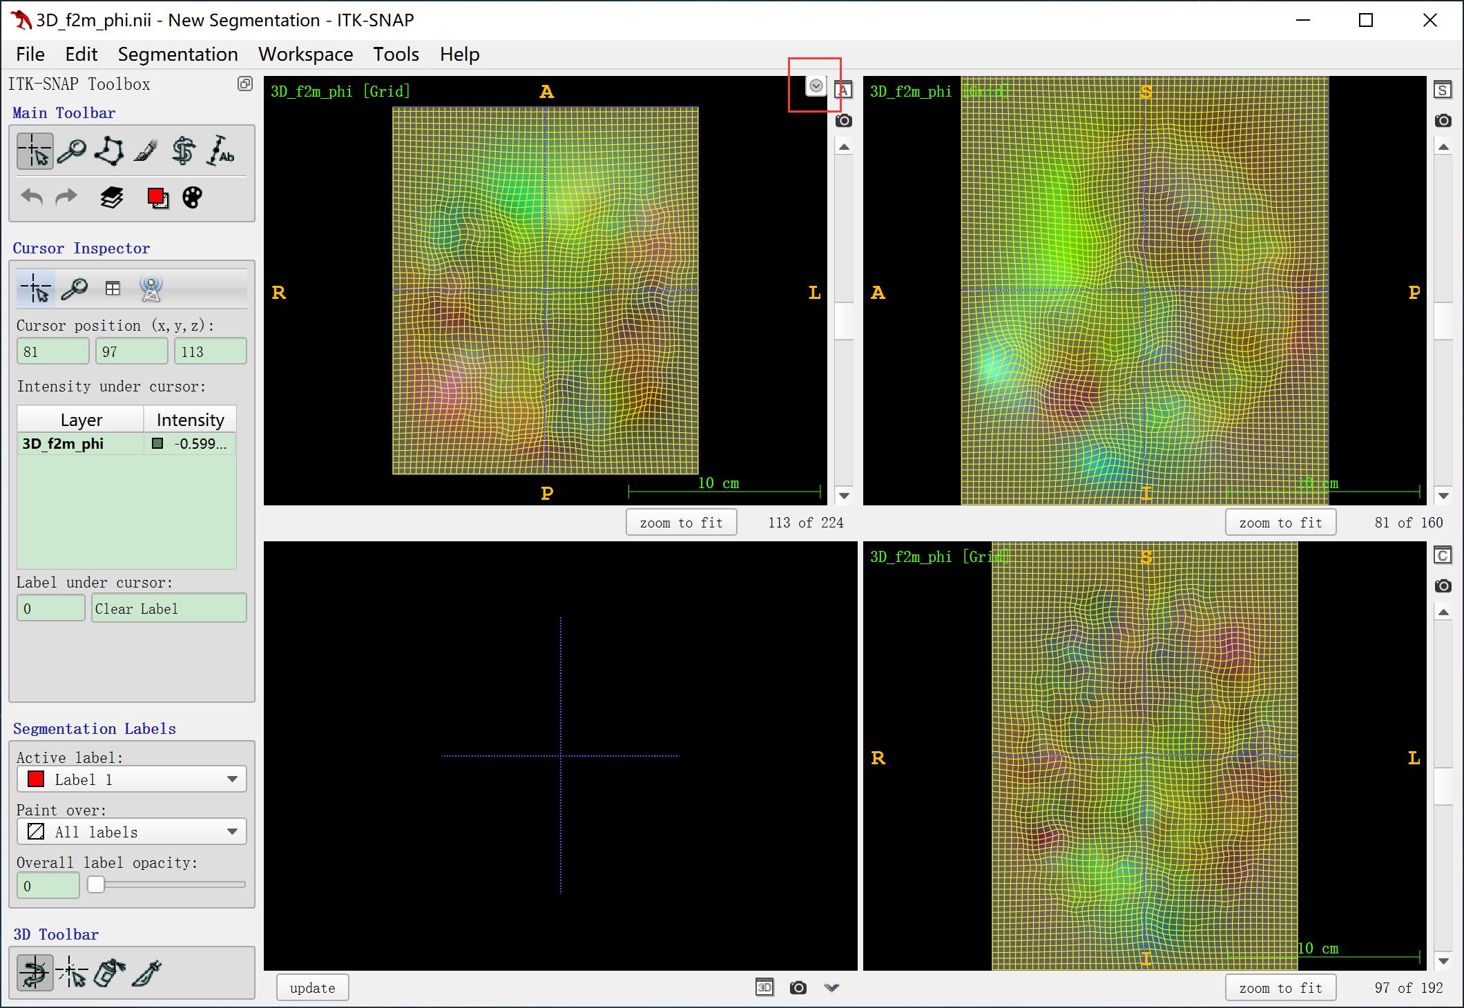Open the axial view layer context chevron
Image resolution: width=1464 pixels, height=1008 pixels.
816,86
